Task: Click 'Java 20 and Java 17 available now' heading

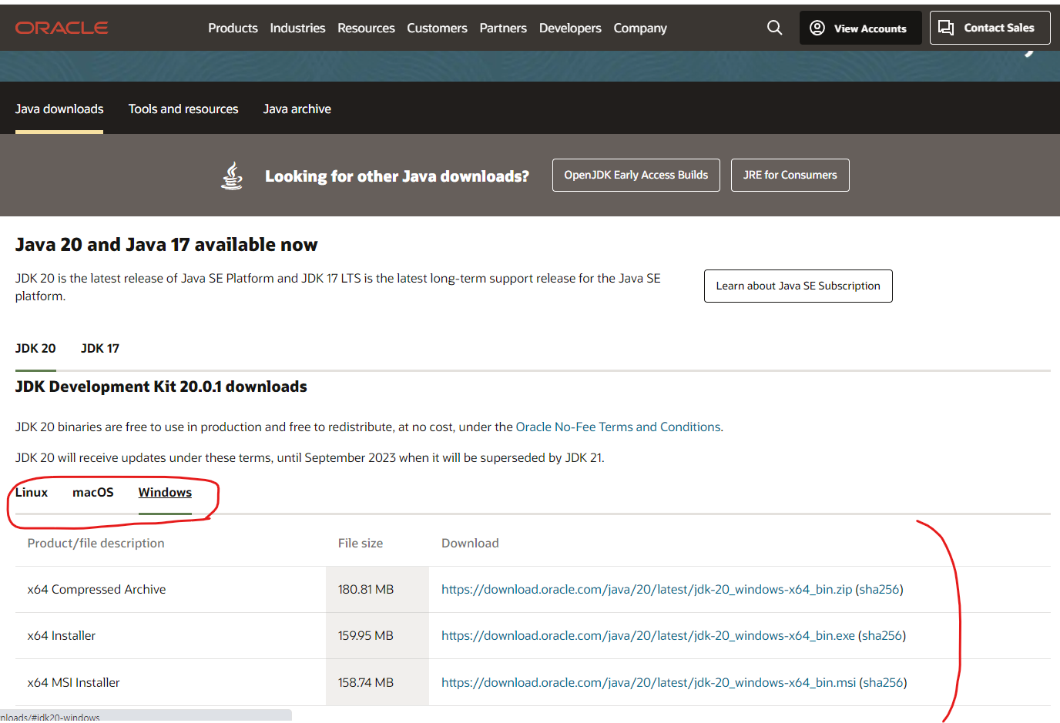Action: pyautogui.click(x=166, y=245)
